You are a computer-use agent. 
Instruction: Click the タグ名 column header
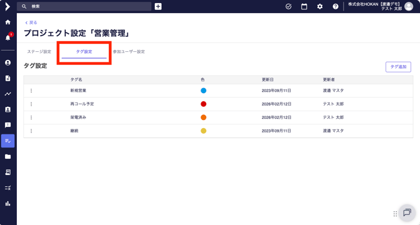coord(76,79)
